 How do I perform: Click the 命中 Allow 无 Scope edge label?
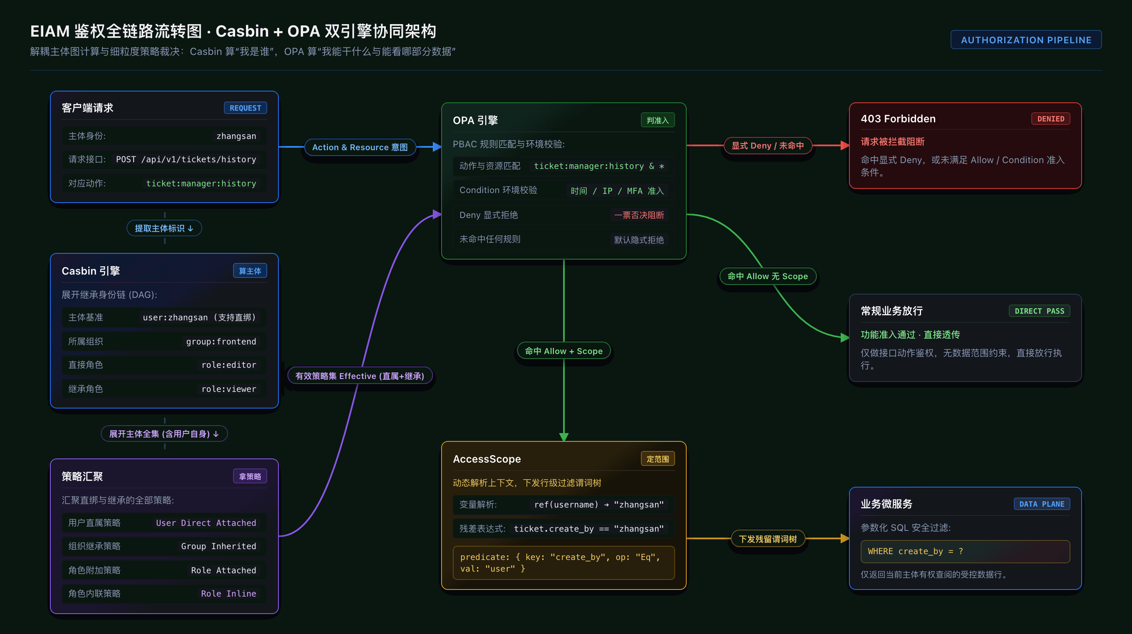tap(767, 276)
